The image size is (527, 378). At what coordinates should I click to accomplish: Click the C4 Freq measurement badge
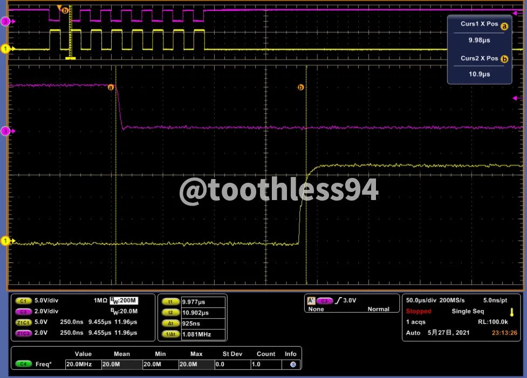pyautogui.click(x=23, y=364)
